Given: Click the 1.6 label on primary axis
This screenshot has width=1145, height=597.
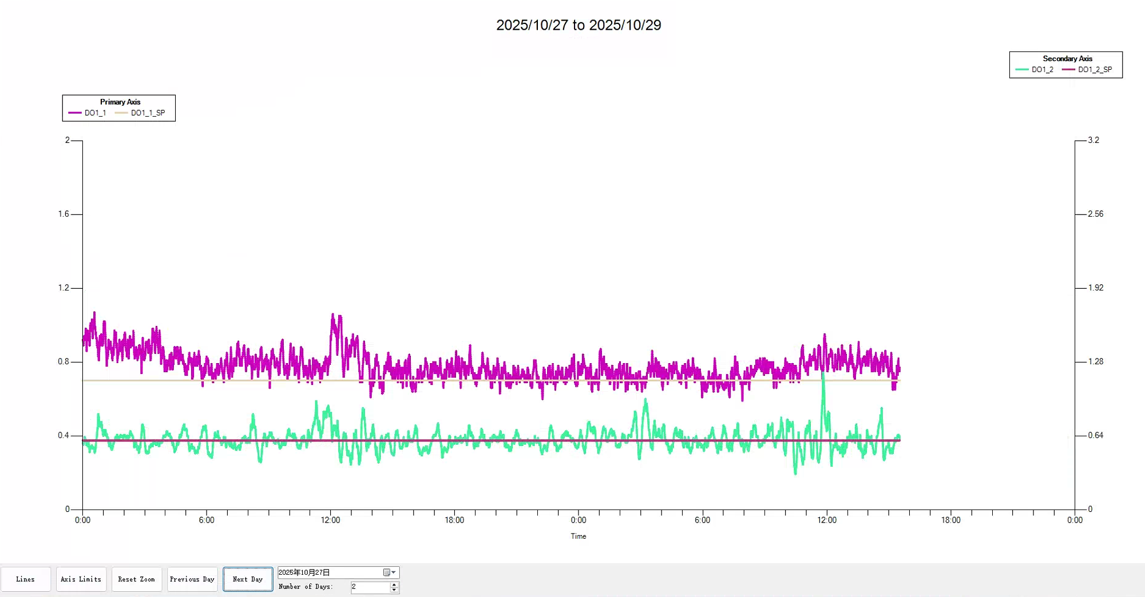Looking at the screenshot, I should point(64,214).
